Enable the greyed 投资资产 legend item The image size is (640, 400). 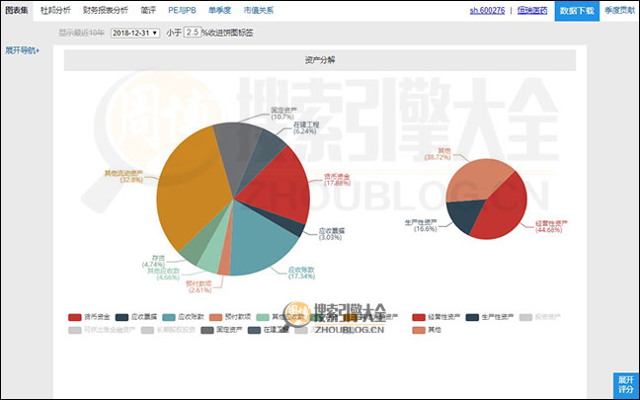tap(540, 317)
